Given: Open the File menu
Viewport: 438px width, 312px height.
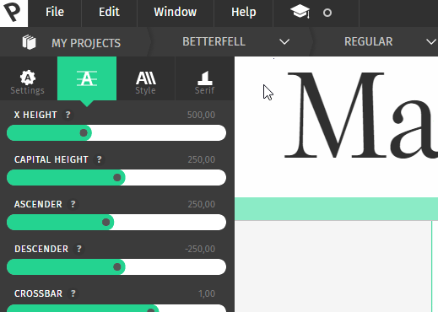Looking at the screenshot, I should [55, 12].
